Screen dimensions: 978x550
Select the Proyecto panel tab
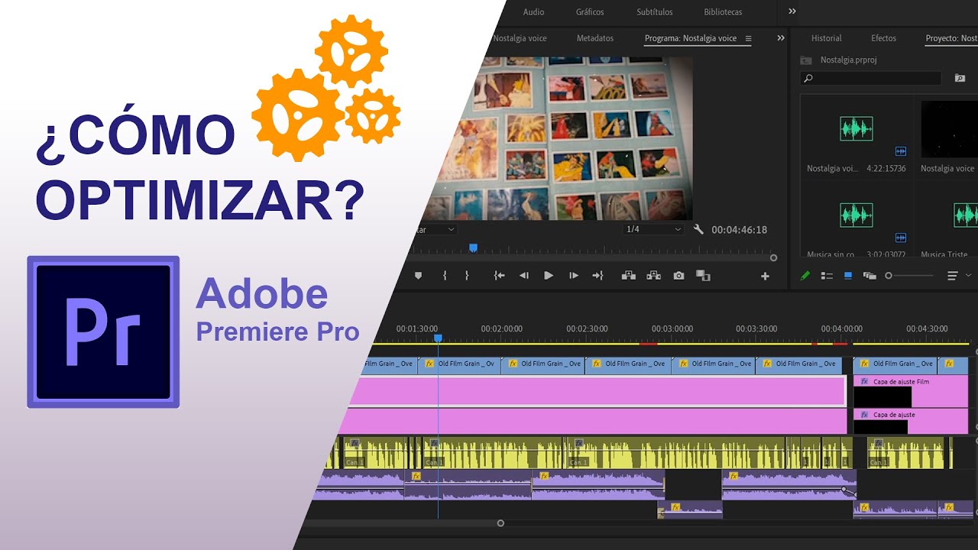pos(950,38)
